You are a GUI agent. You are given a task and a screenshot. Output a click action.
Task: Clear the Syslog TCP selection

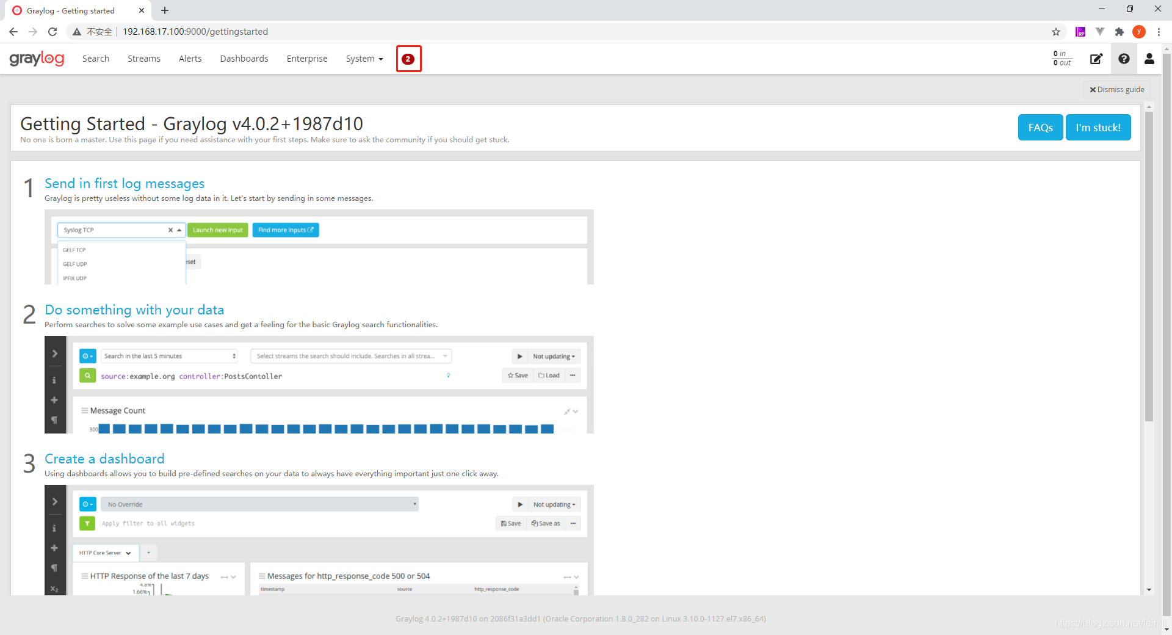point(170,230)
